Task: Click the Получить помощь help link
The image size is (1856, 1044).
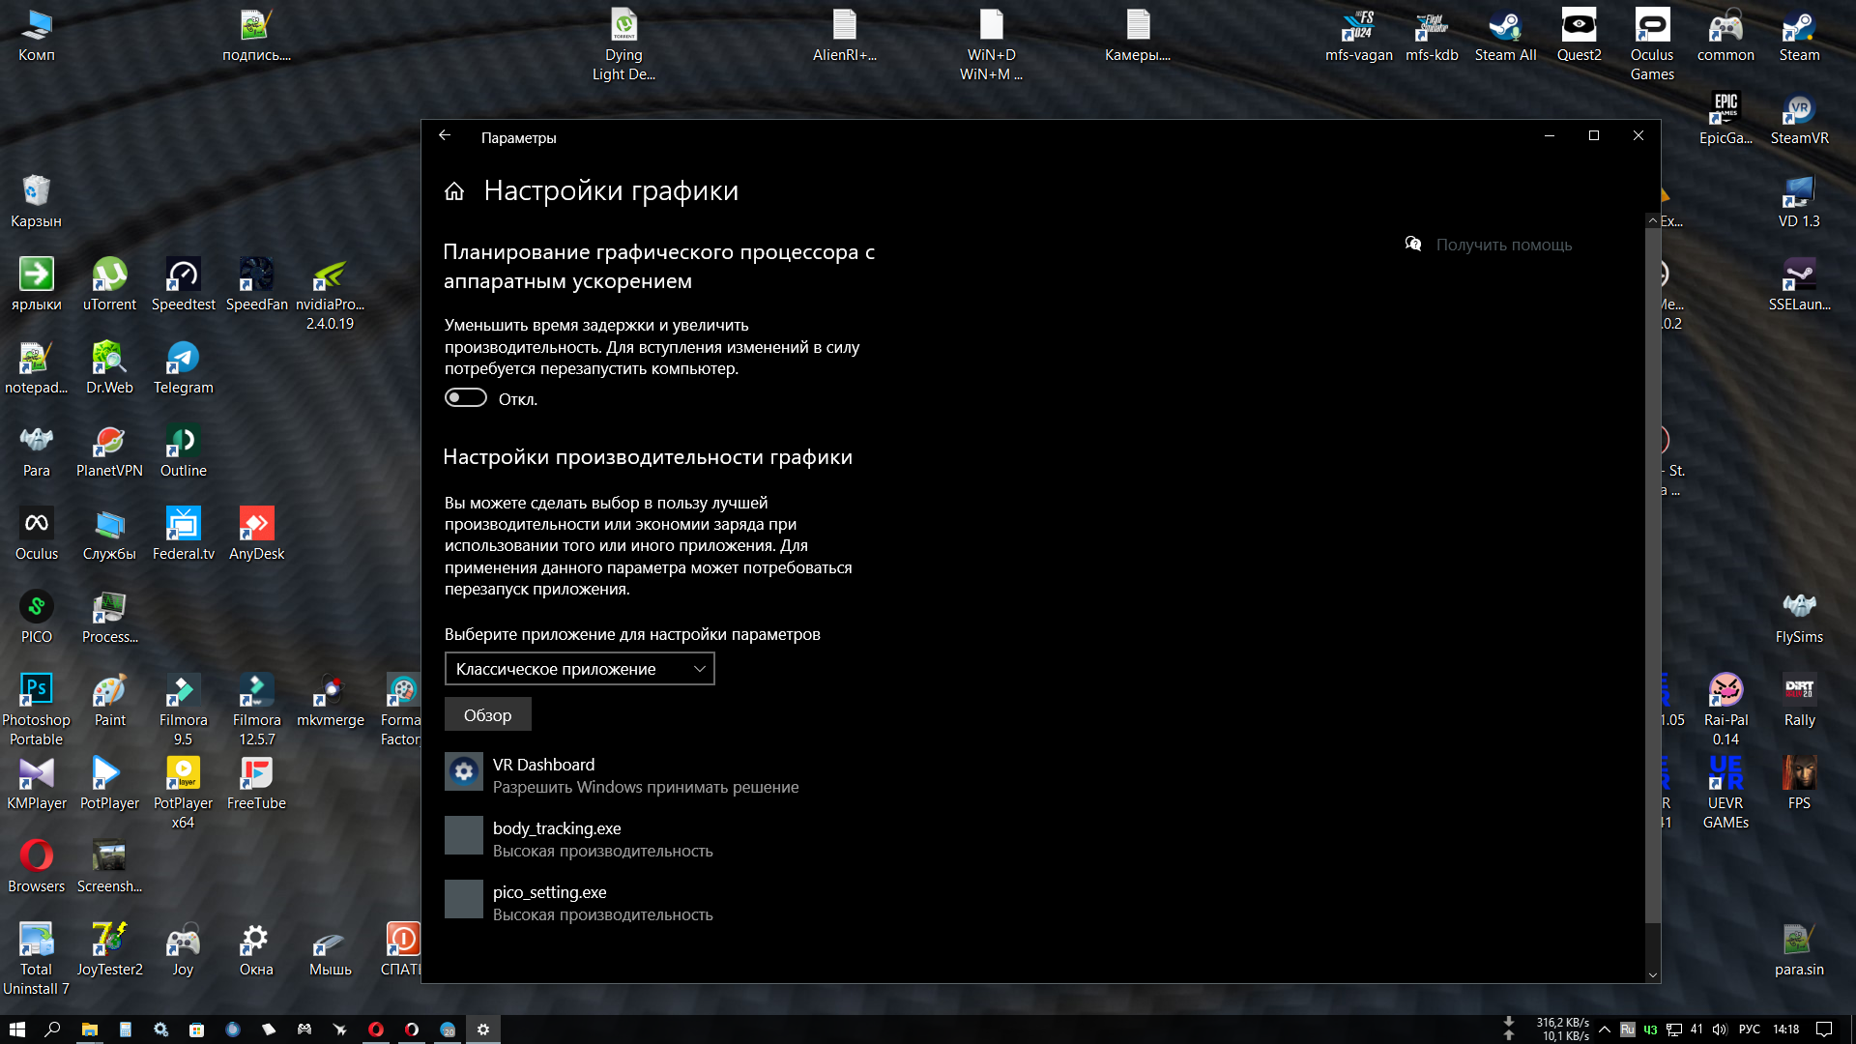Action: click(x=1503, y=245)
